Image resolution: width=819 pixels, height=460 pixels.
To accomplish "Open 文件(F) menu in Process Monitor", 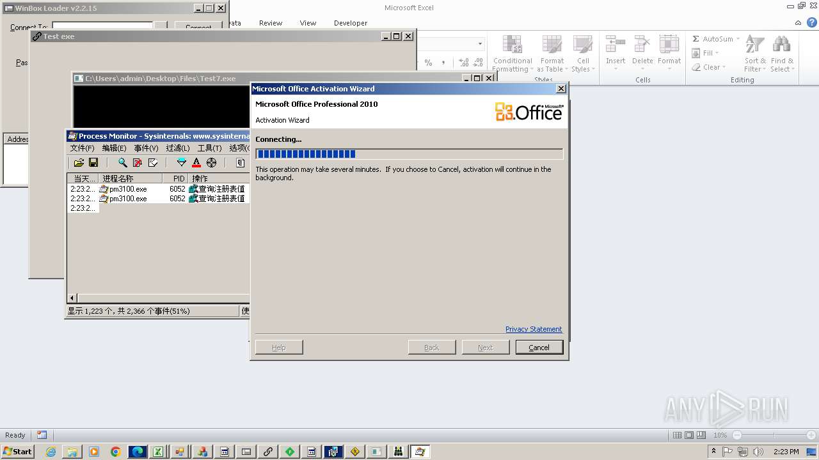I will 82,148.
